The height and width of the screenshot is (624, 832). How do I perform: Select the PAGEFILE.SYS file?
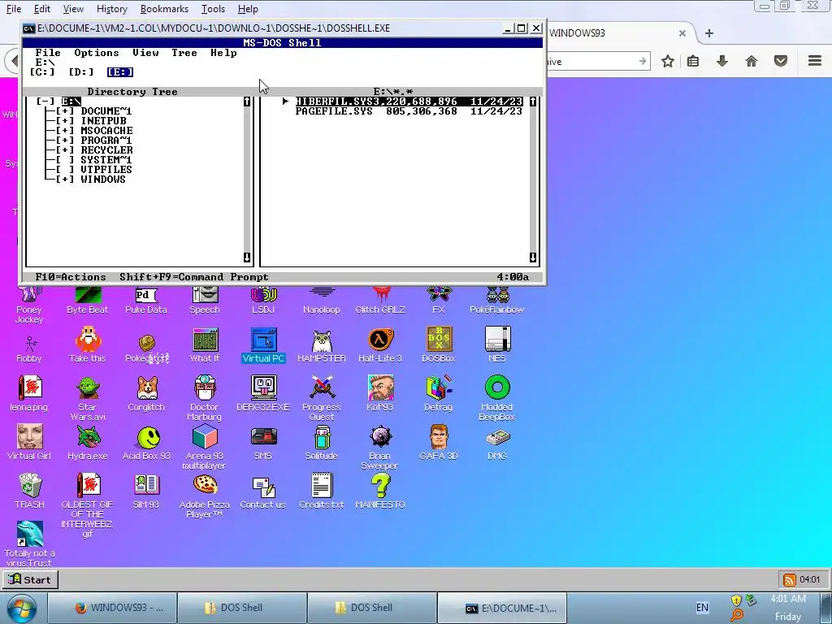coord(409,111)
